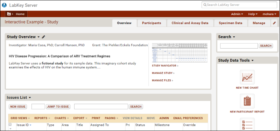Click the Issue ID column header

point(22,125)
